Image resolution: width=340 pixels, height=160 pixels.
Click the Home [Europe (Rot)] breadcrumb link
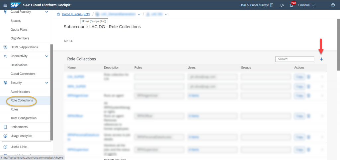pyautogui.click(x=76, y=14)
